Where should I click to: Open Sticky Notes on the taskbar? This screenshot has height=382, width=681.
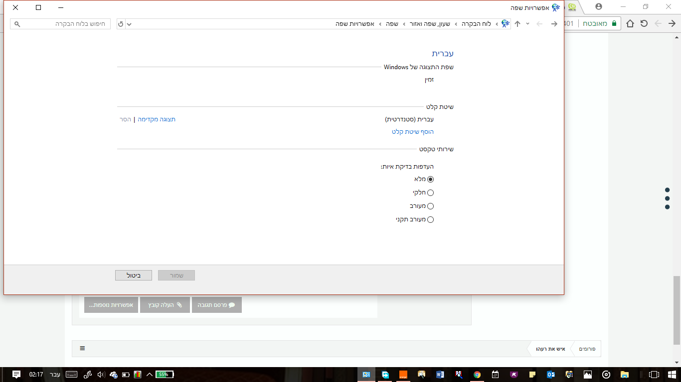click(x=532, y=375)
